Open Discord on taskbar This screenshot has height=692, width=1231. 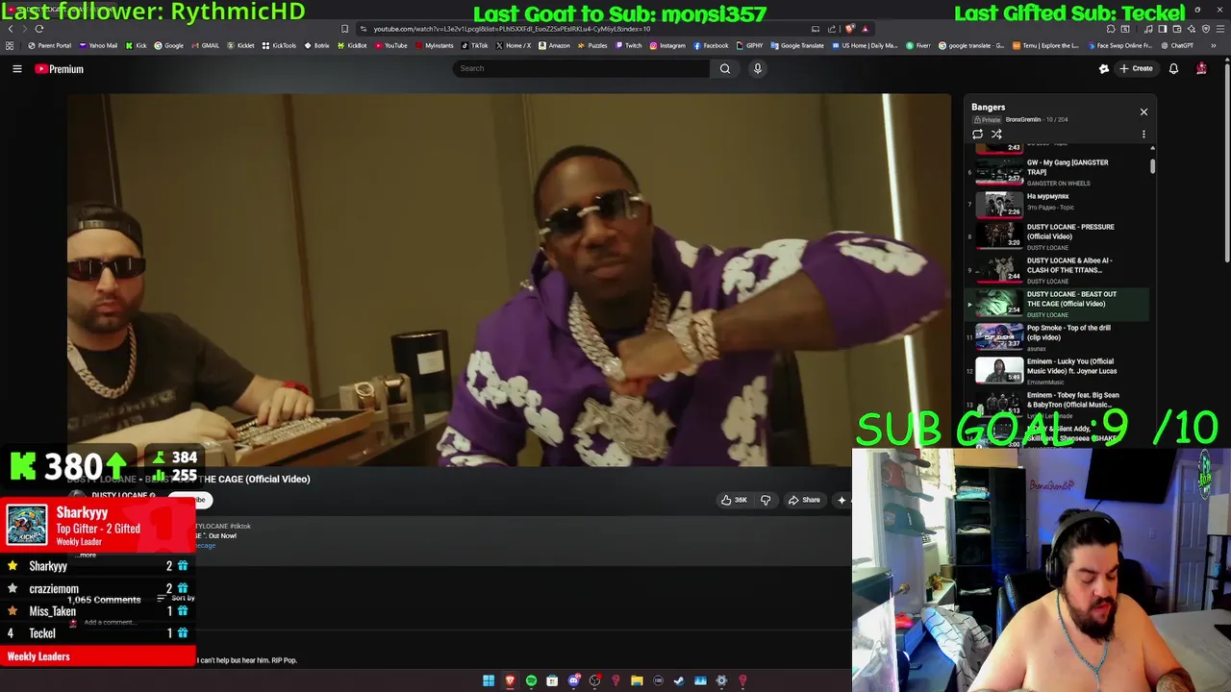573,681
